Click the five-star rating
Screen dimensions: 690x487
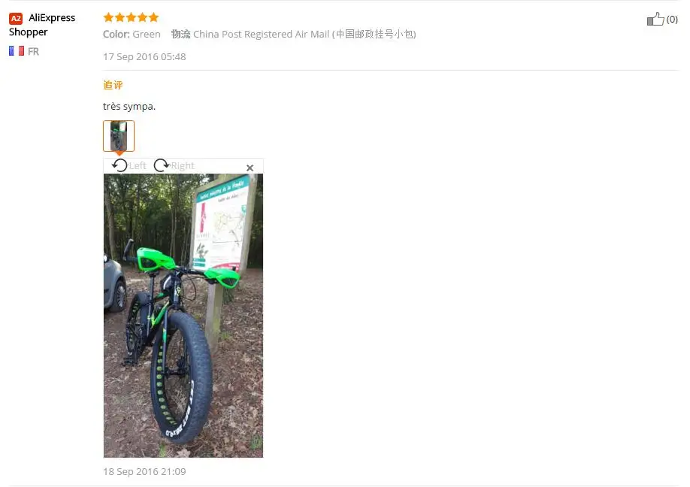point(131,17)
